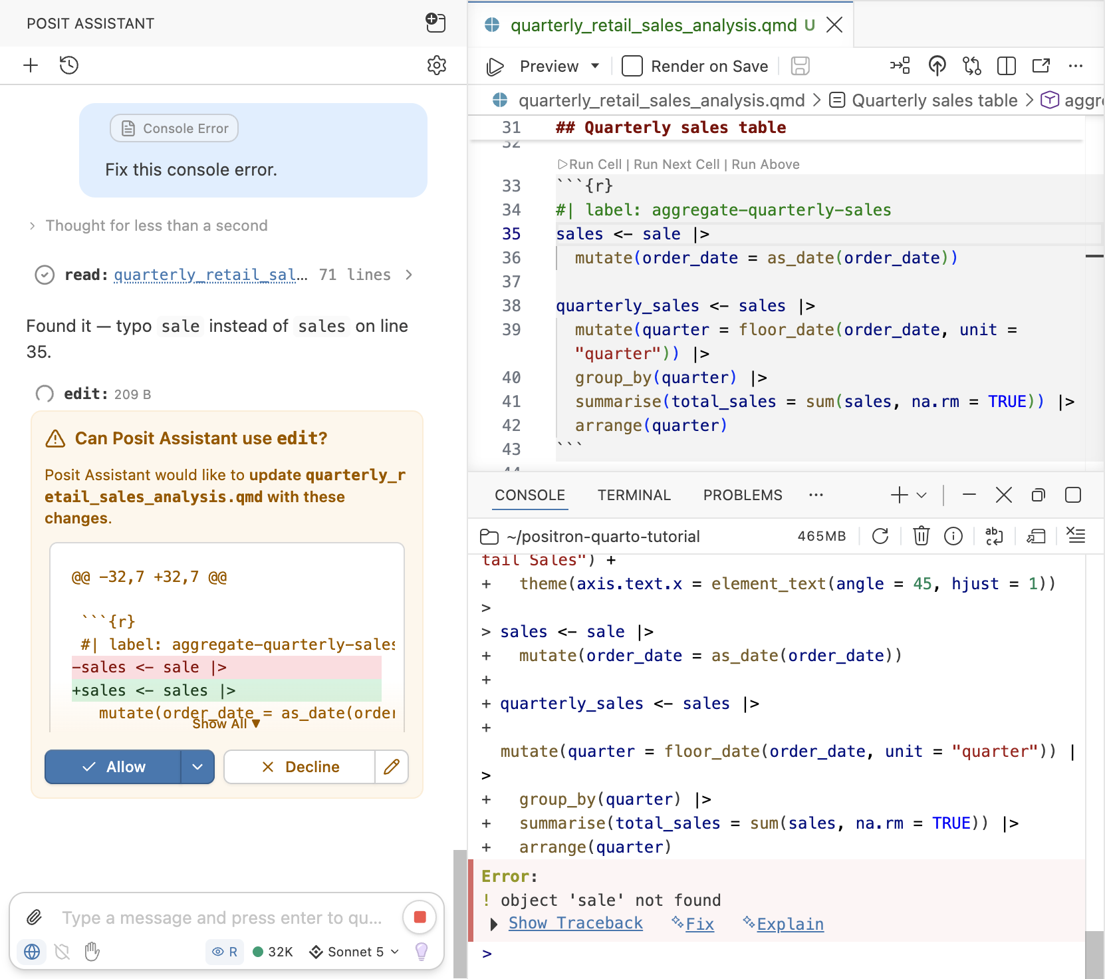Close the quarterly_retail_sales_analysis.qmd tab
This screenshot has width=1105, height=979.
(834, 25)
